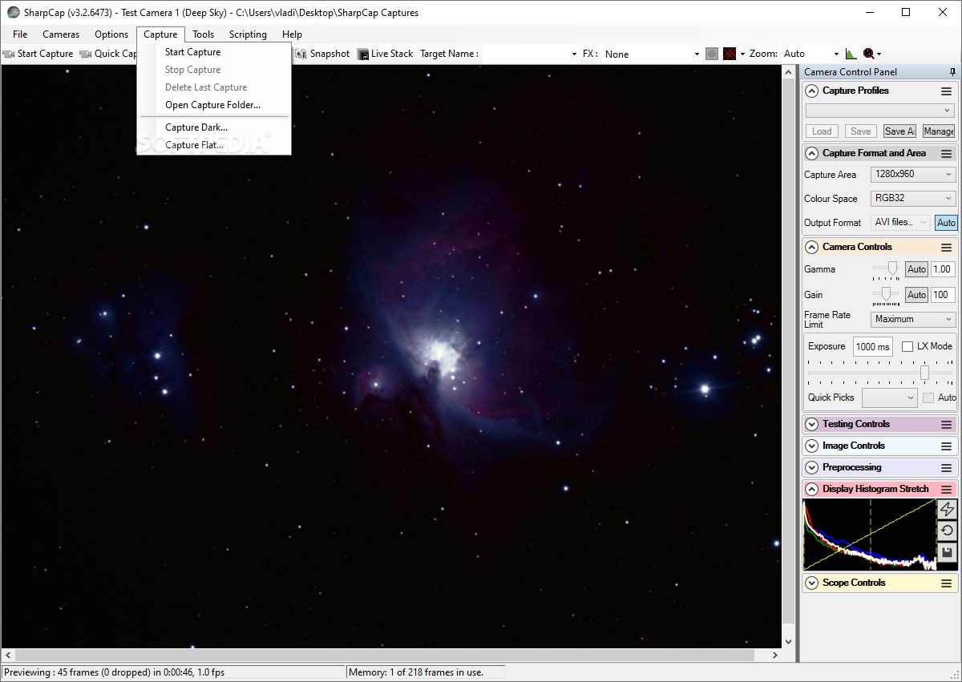Screen dimensions: 962x682
Task: Open the capture profile selection dropdown
Action: point(879,111)
